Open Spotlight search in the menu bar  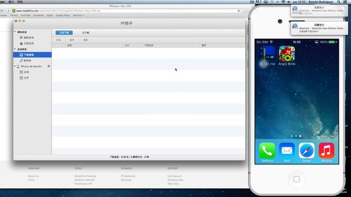[339, 2]
